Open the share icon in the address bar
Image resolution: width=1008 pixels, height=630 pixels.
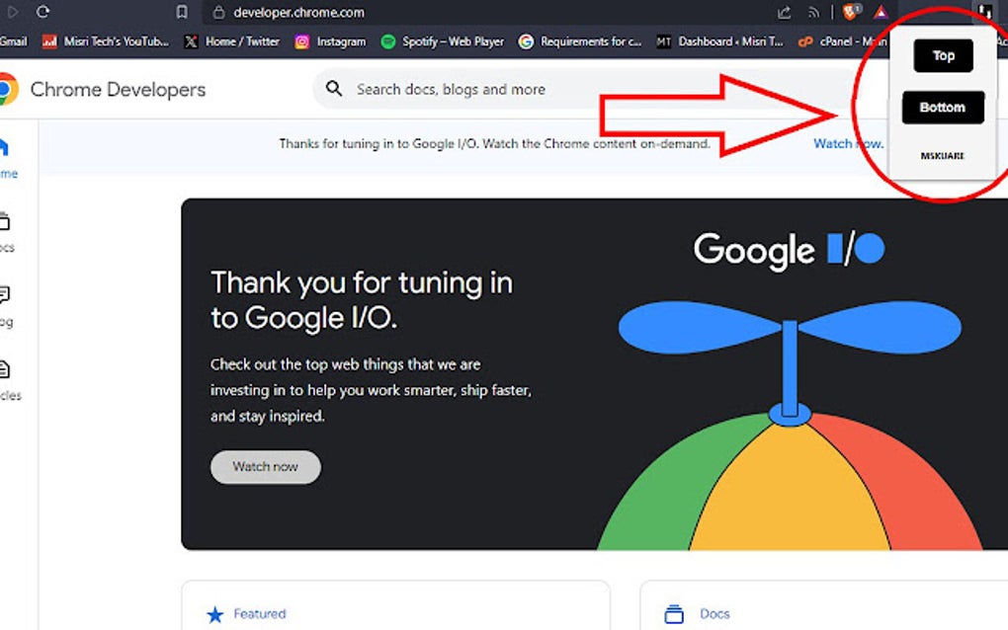[785, 12]
